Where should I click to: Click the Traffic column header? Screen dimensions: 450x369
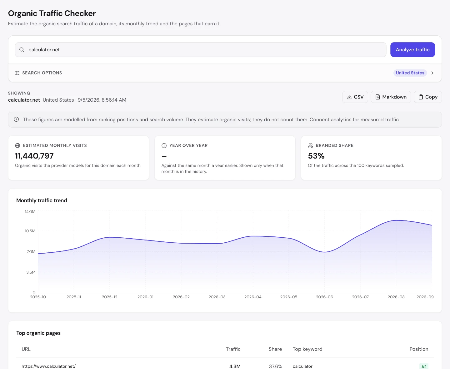233,349
